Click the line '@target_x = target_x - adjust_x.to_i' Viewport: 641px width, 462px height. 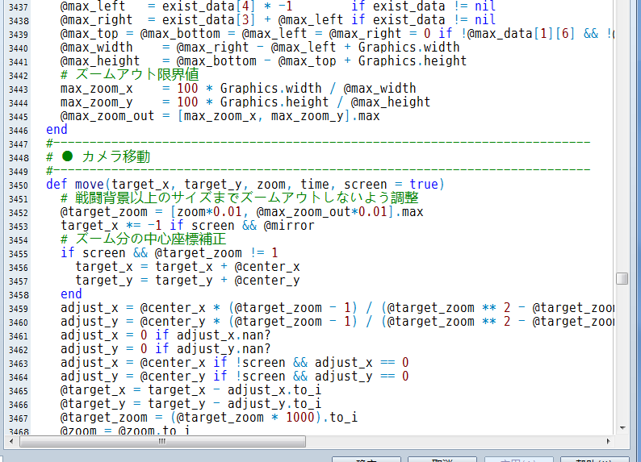(191, 389)
